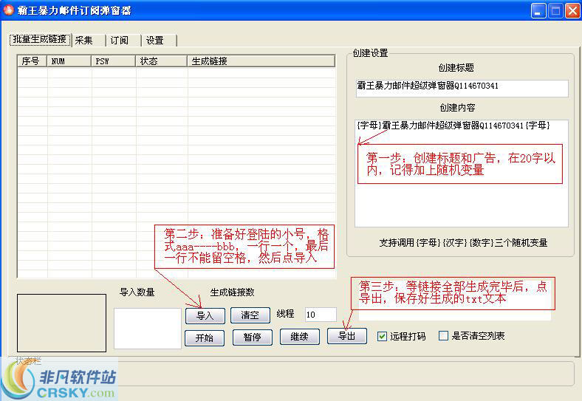Click the 开始 button
This screenshot has width=582, height=401.
pyautogui.click(x=205, y=338)
